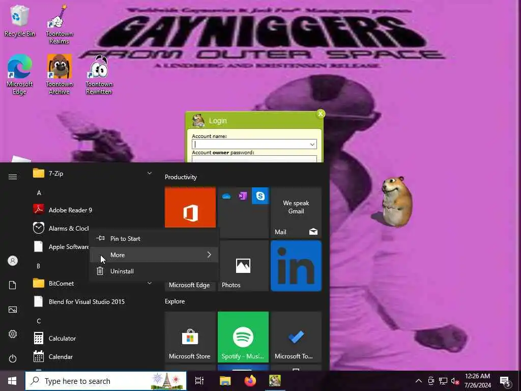Open the Power button in Start
This screenshot has height=391, width=521.
point(13,358)
